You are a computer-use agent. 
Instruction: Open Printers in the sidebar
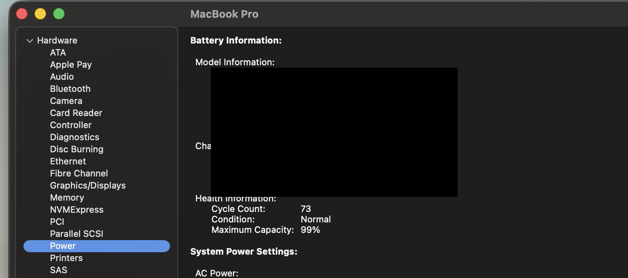[x=66, y=258]
